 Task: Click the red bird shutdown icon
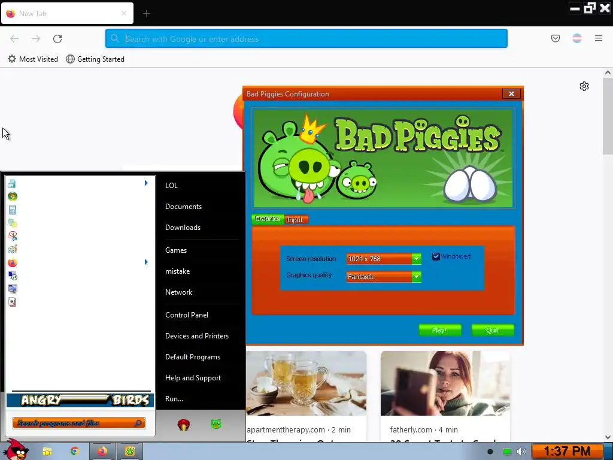pyautogui.click(x=184, y=424)
